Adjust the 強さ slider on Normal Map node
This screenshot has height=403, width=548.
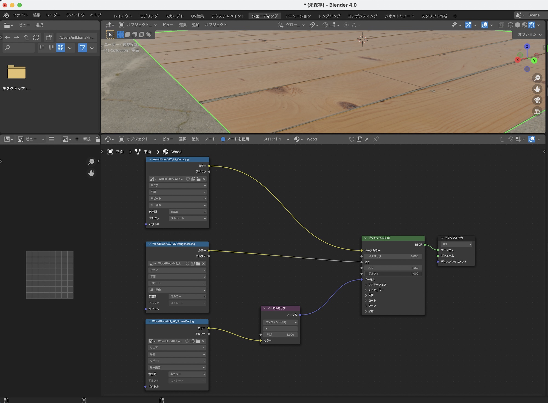pyautogui.click(x=280, y=335)
